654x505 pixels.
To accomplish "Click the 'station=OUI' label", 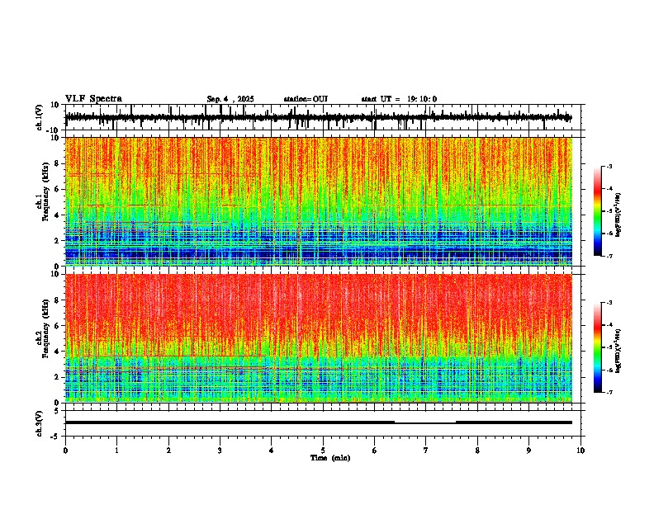I will (x=306, y=99).
